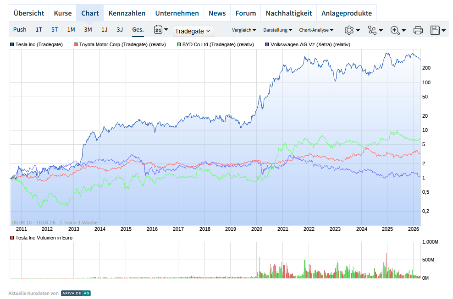Expand the share icon dropdown arrow
Image resolution: width=453 pixels, height=299 pixels.
pyautogui.click(x=381, y=30)
